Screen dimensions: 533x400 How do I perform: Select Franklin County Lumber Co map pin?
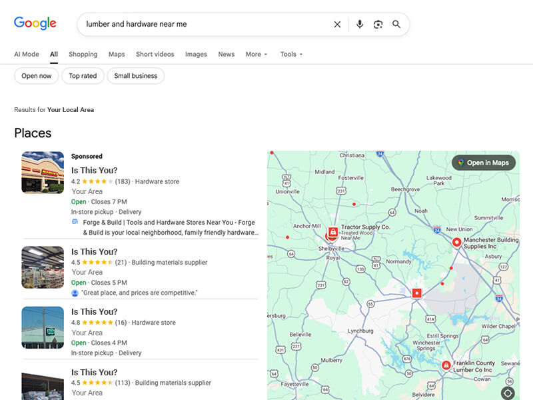[446, 365]
